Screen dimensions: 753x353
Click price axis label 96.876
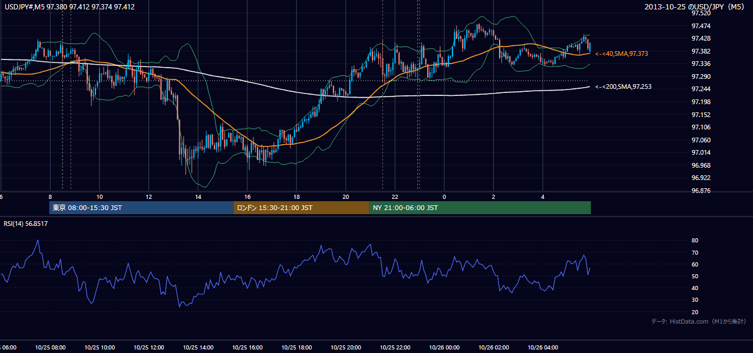coord(701,191)
